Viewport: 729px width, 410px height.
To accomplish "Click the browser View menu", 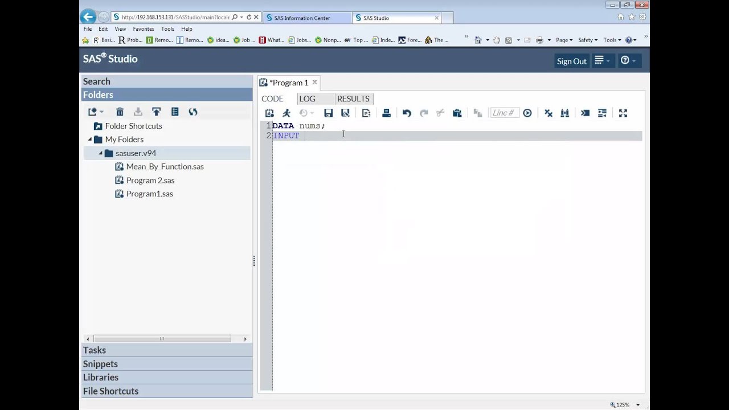I will pyautogui.click(x=120, y=29).
